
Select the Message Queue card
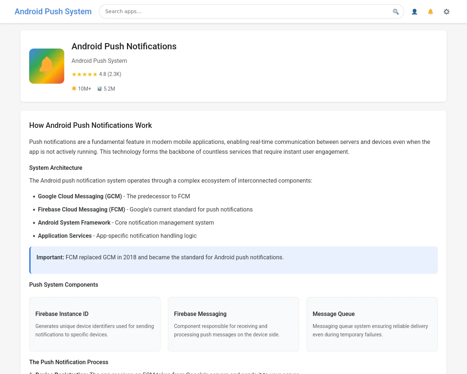372,324
